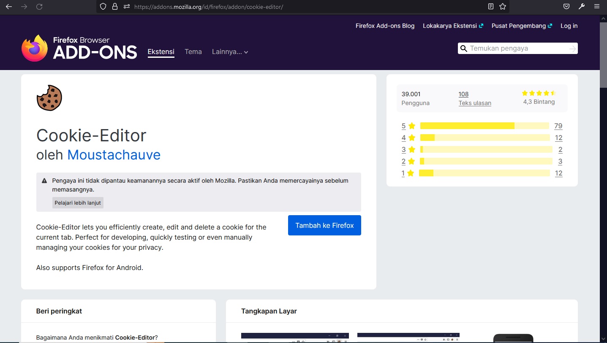Click the star icon in 2-star row
Image resolution: width=607 pixels, height=343 pixels.
pyautogui.click(x=412, y=161)
